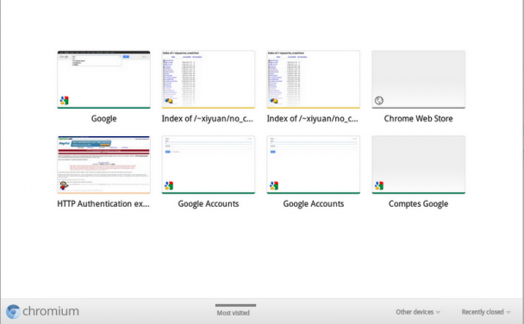Click the cartoon favicon on HTTP Authentication tile
The height and width of the screenshot is (324, 524).
pos(64,185)
